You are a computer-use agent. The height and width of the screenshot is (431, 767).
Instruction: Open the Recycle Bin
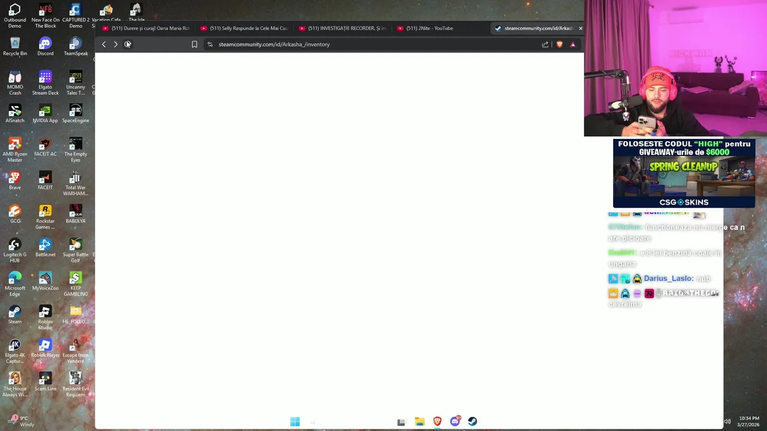[15, 47]
